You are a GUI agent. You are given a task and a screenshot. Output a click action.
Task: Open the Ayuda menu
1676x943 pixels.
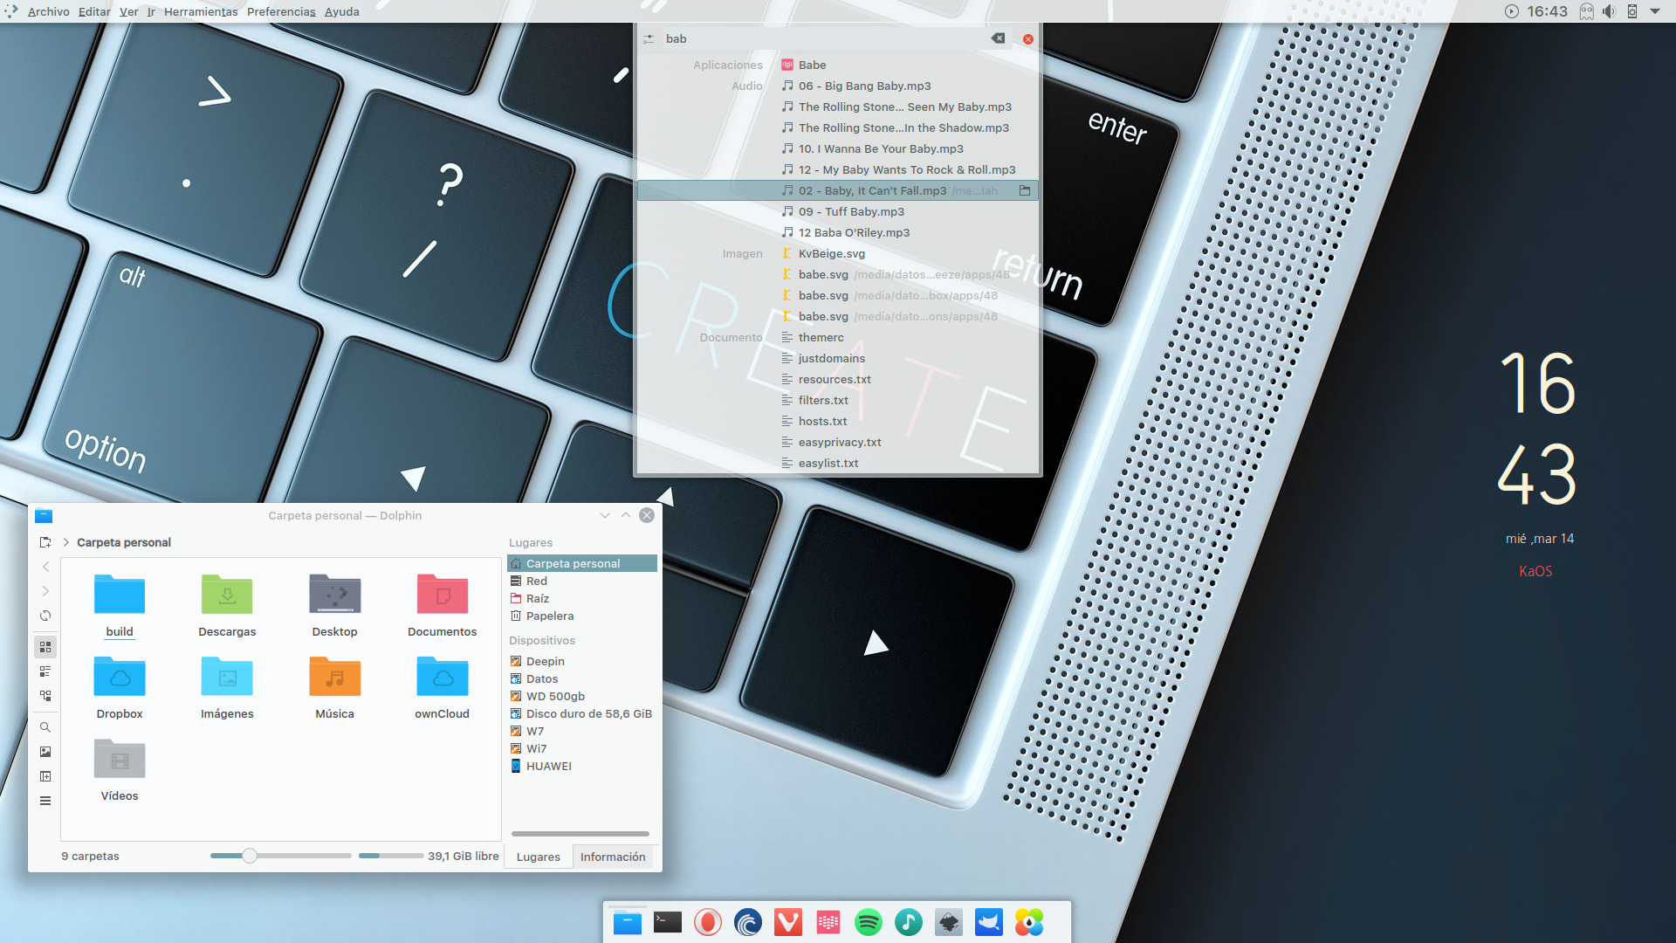[x=342, y=11]
